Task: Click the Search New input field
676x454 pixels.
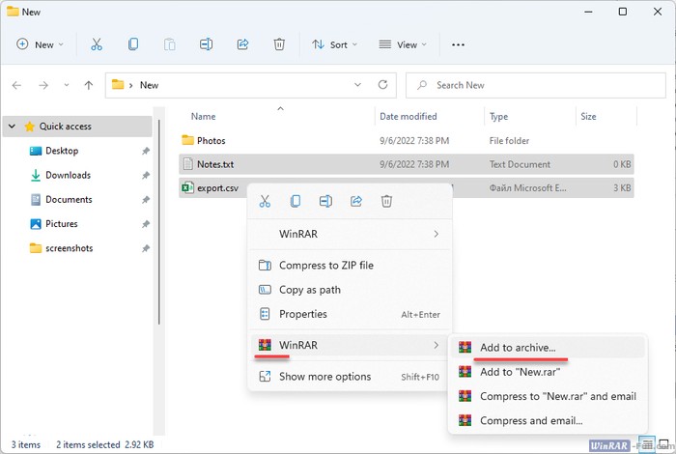Action: (541, 85)
